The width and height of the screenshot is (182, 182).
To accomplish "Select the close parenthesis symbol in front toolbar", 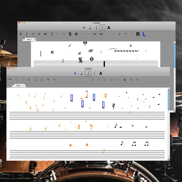I will (x=105, y=80).
